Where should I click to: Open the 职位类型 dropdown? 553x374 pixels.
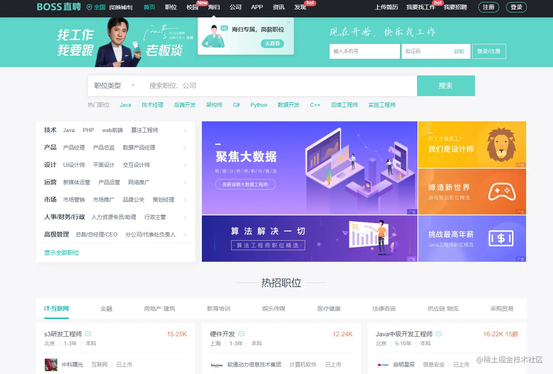(115, 86)
